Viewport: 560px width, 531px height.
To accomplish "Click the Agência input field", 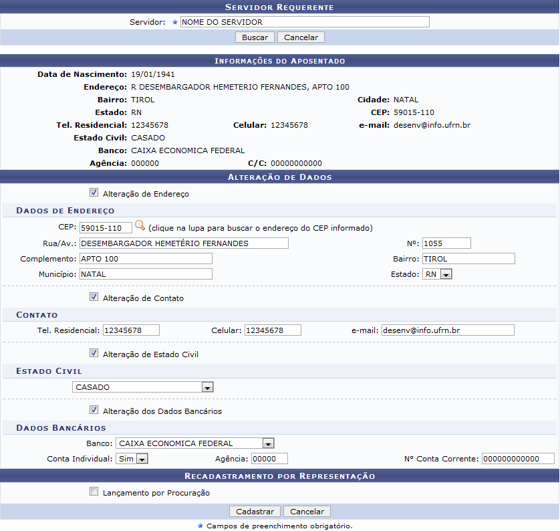I will tap(269, 459).
